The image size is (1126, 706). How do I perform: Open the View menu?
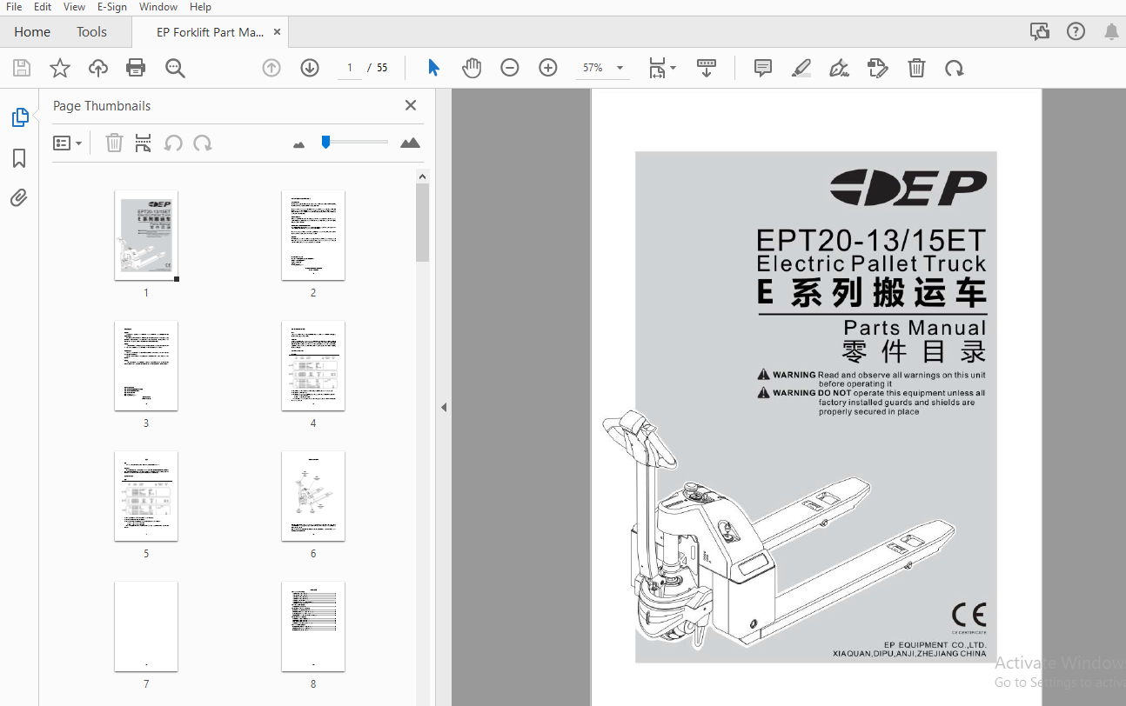tap(75, 7)
